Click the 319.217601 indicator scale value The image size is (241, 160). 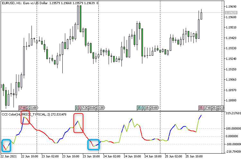point(233,113)
